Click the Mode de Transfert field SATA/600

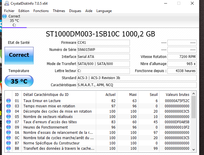[x=103, y=64]
